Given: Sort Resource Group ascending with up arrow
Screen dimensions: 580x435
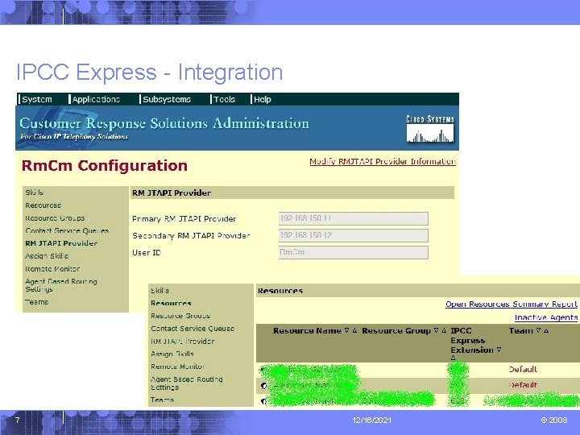Looking at the screenshot, I should 444,331.
